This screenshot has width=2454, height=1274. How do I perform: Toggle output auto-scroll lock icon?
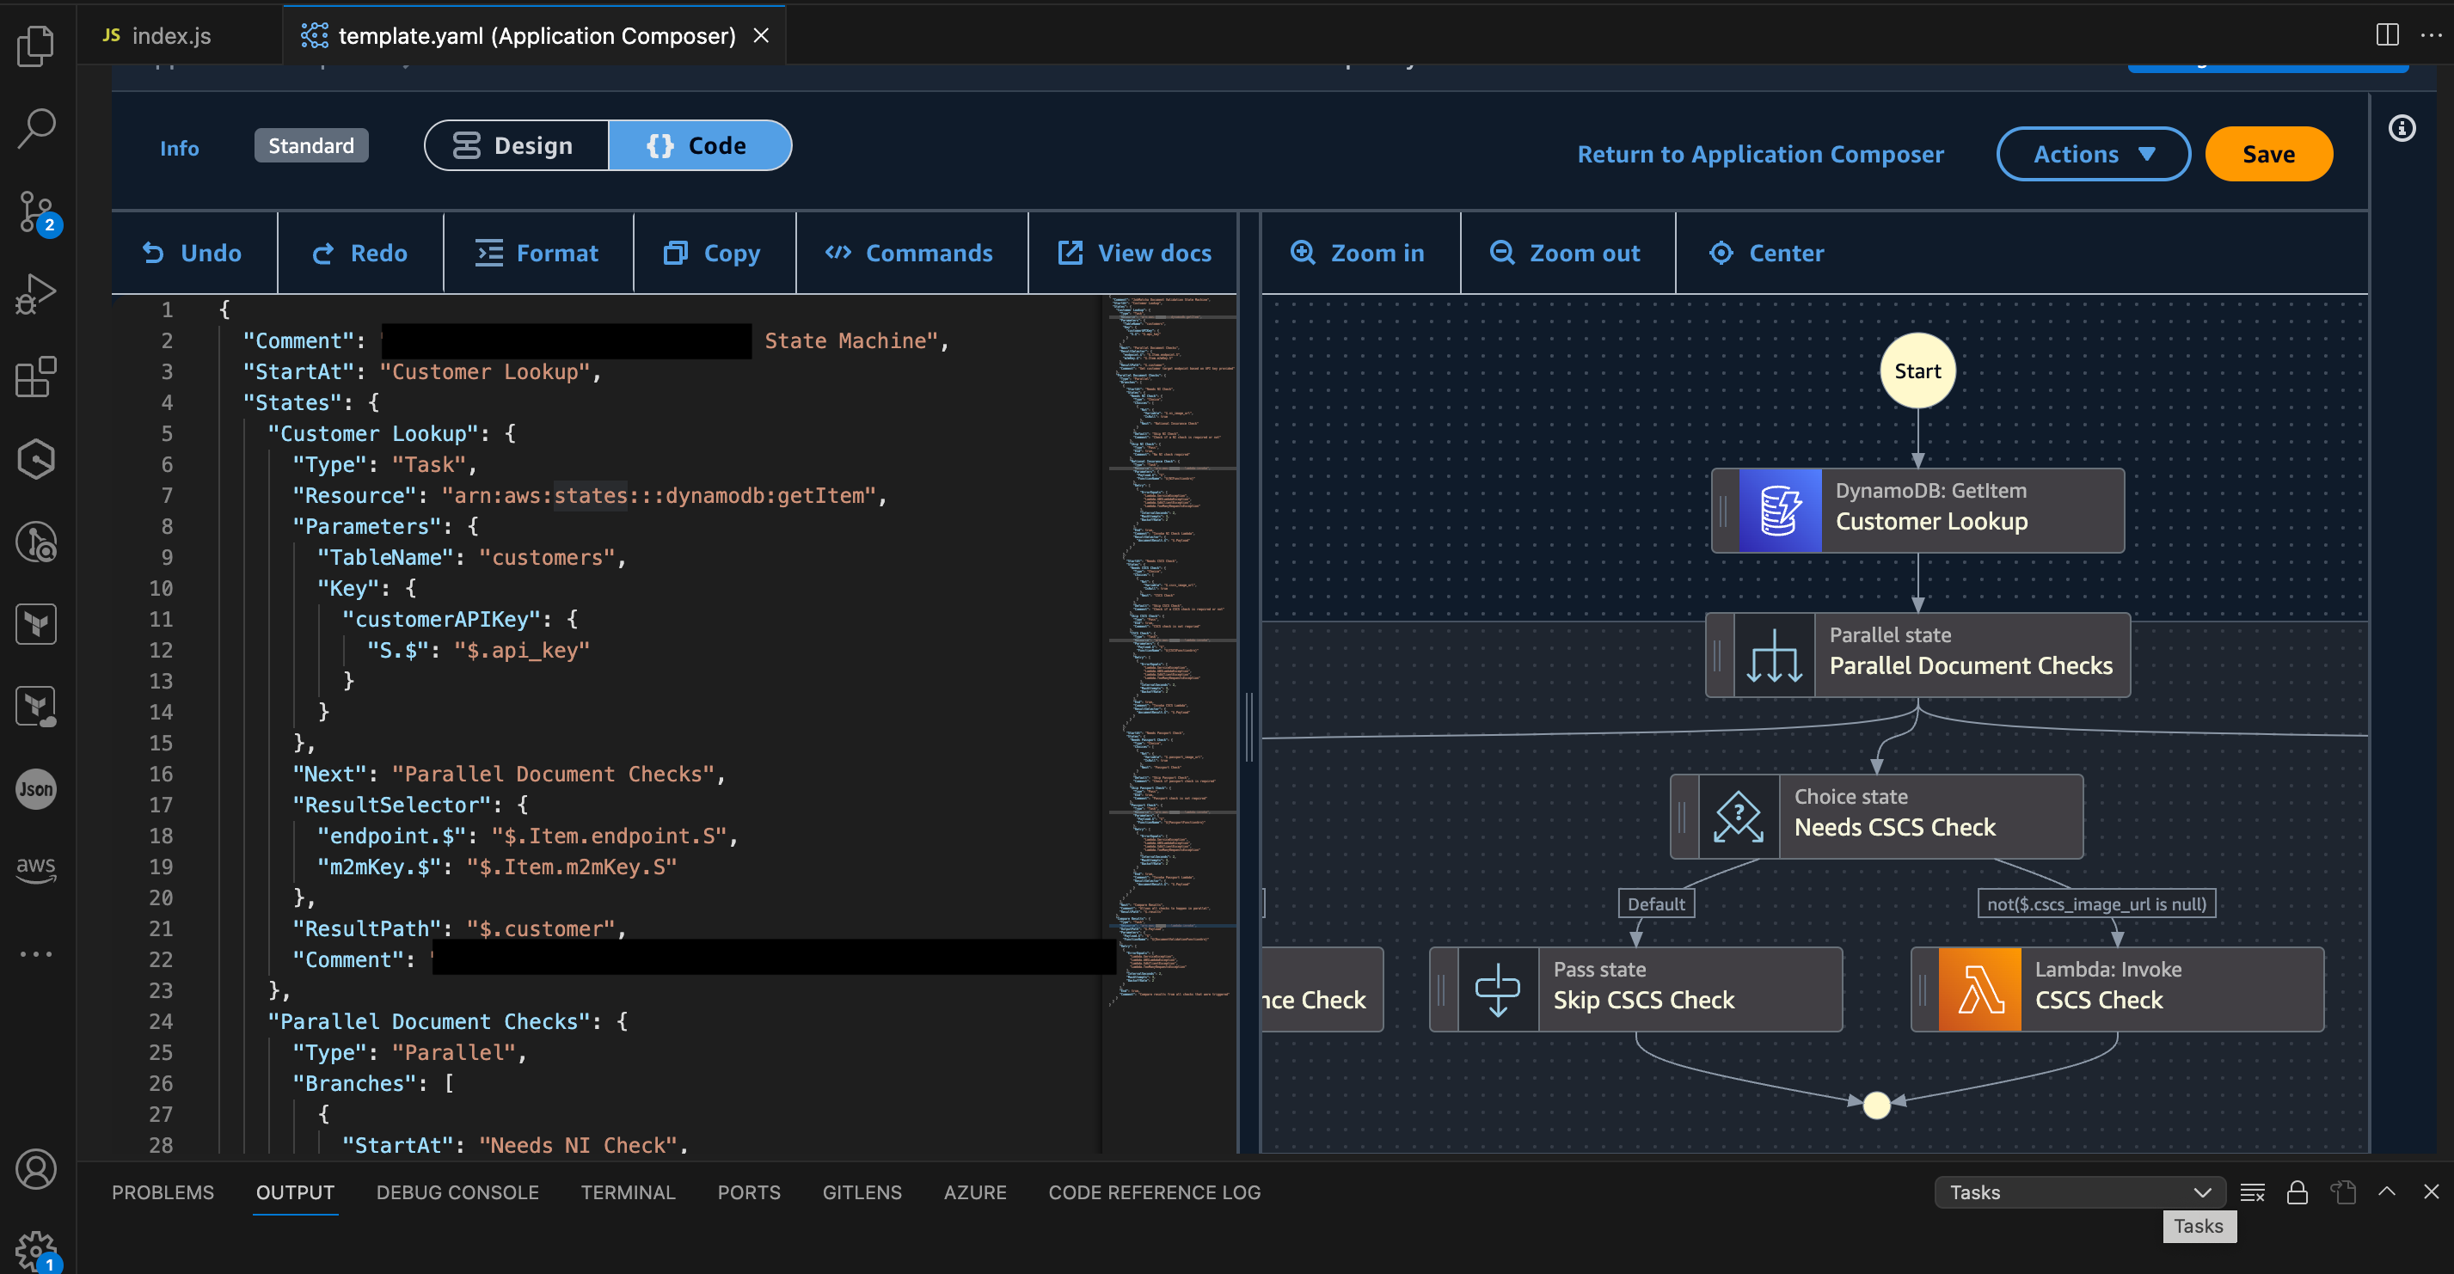coord(2297,1192)
